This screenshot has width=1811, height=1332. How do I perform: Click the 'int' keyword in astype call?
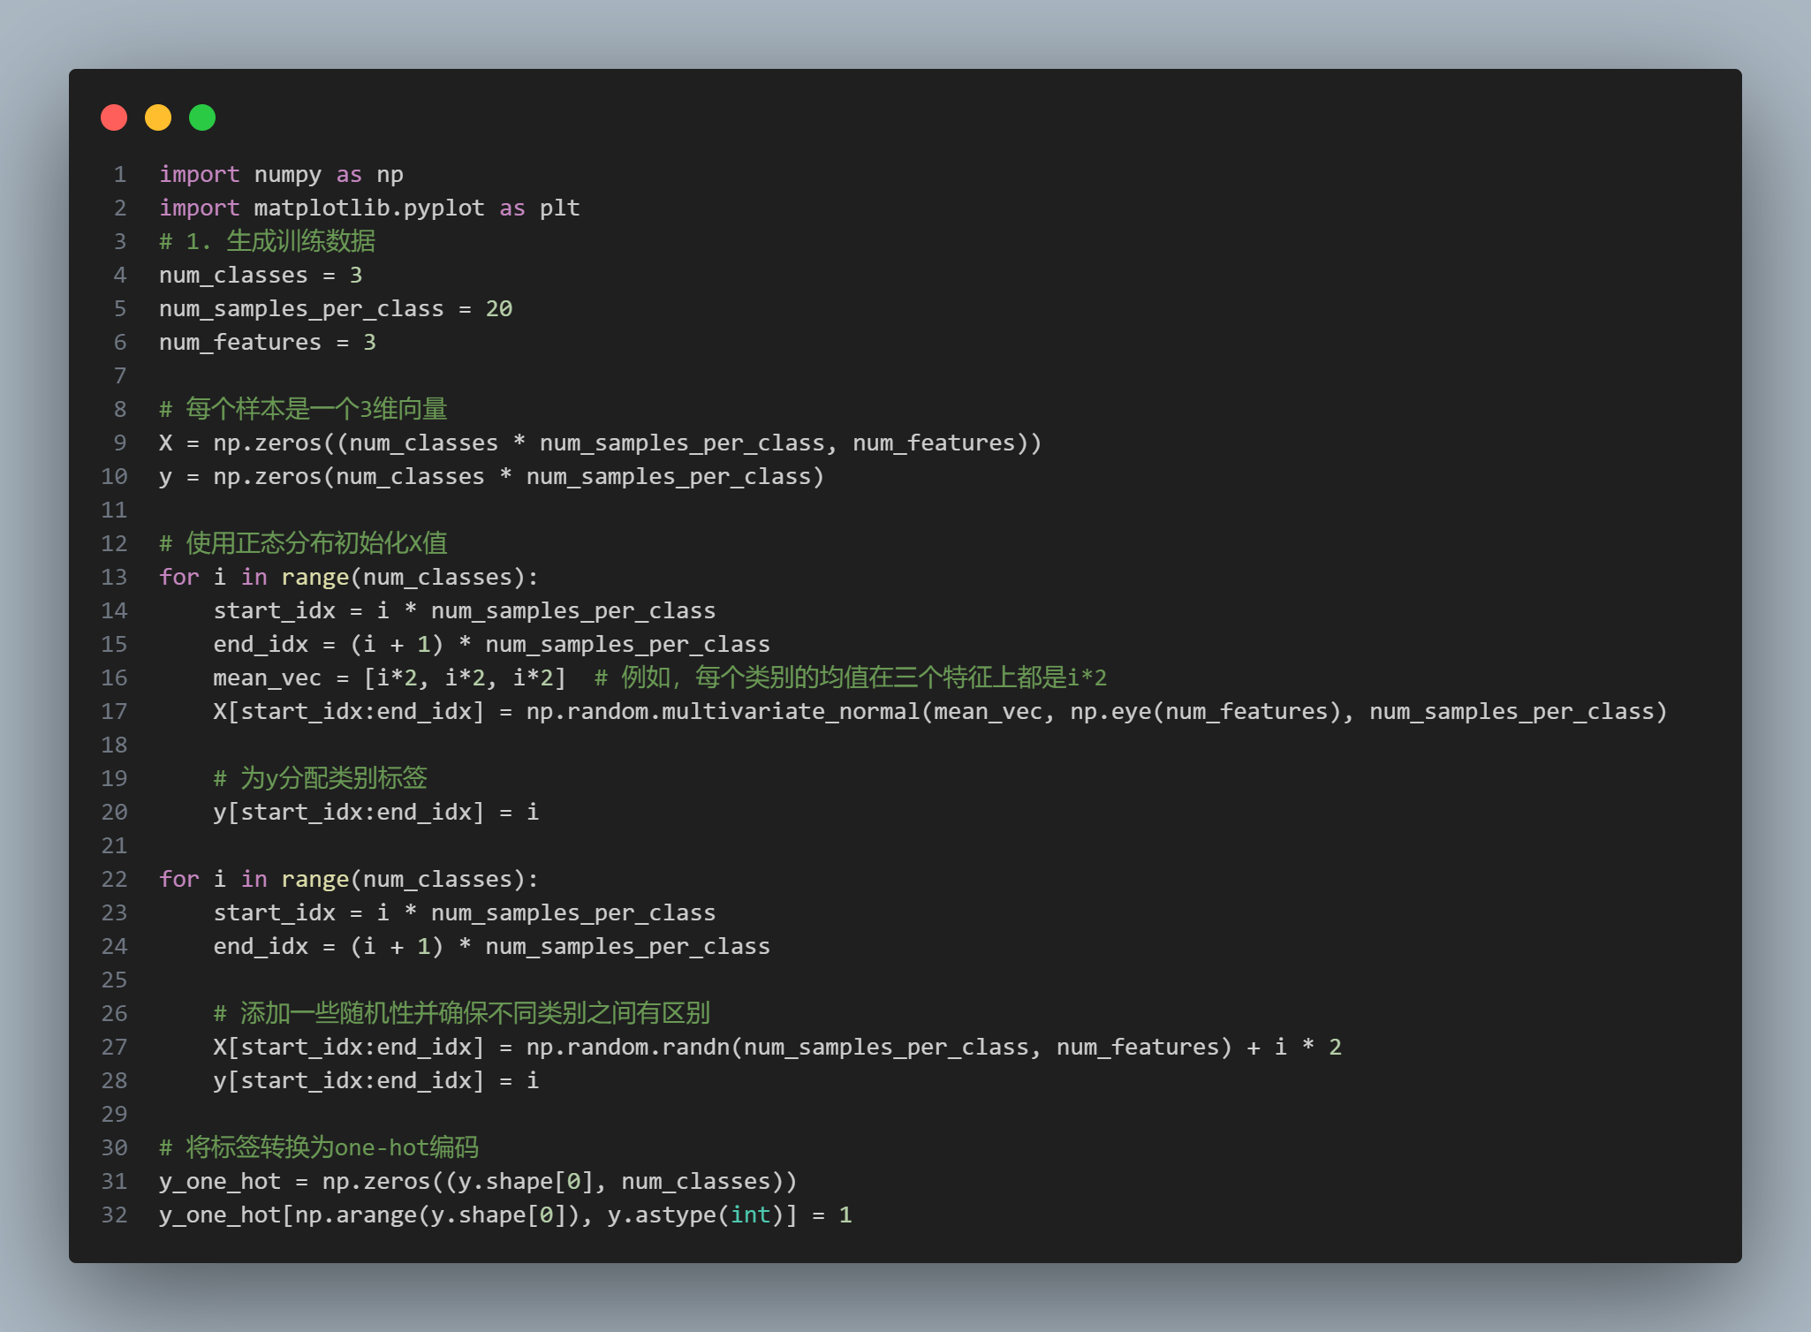[x=750, y=1215]
